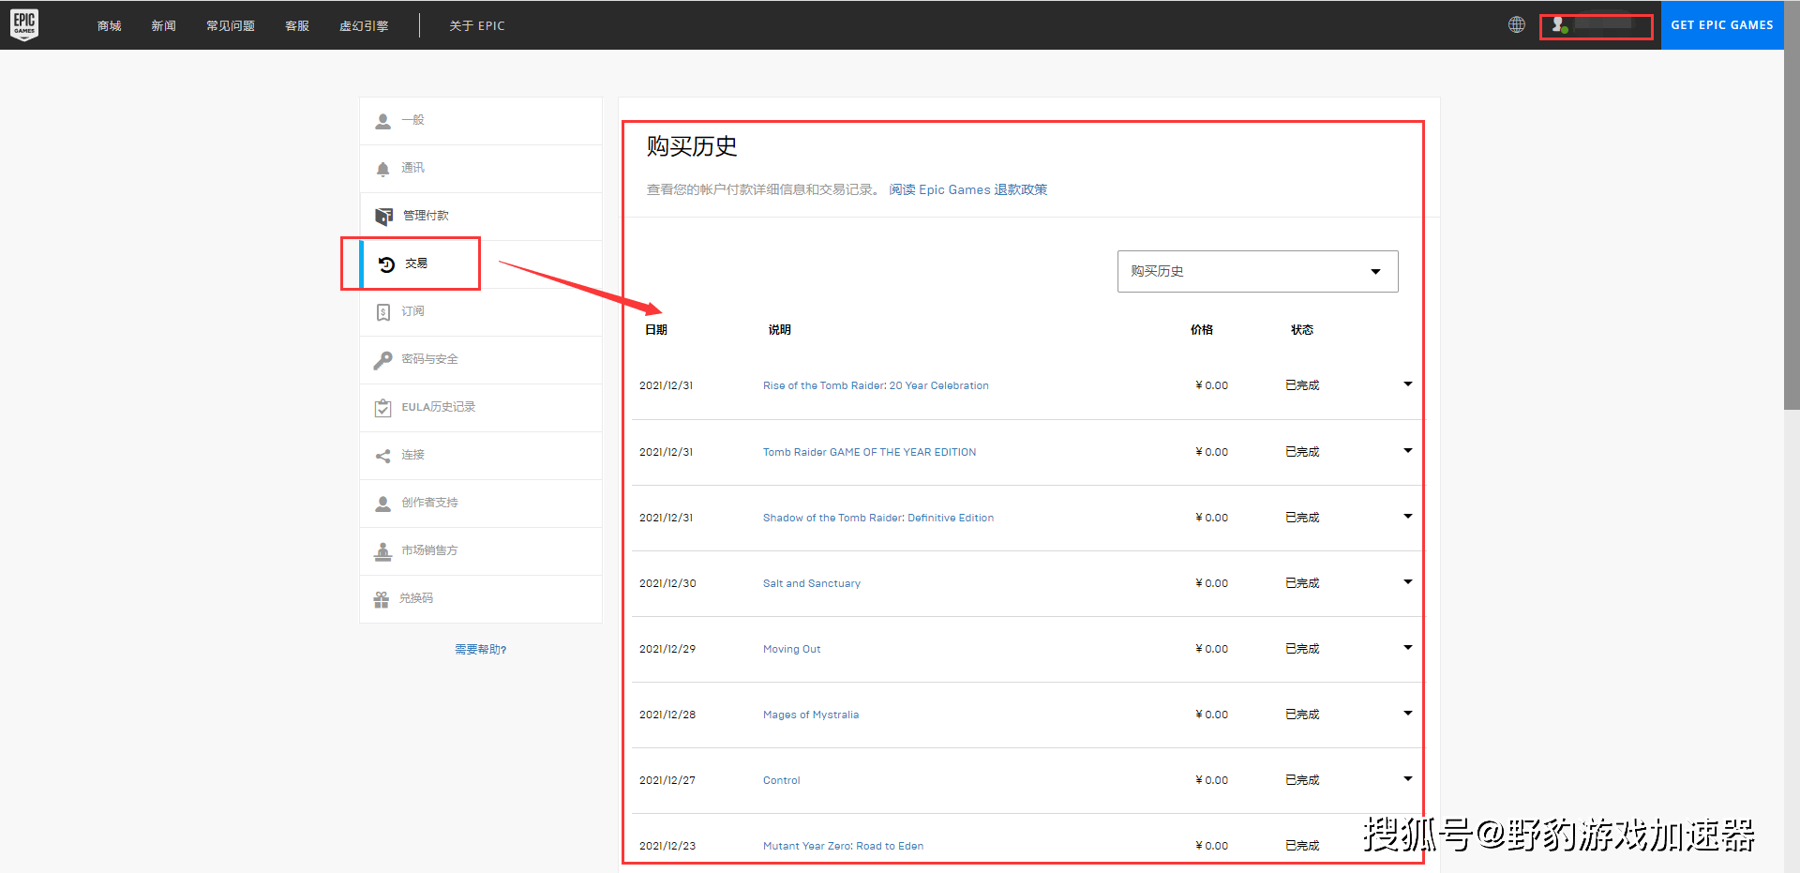The image size is (1800, 873).
Task: Open the 一般 settings via person icon
Action: (382, 120)
